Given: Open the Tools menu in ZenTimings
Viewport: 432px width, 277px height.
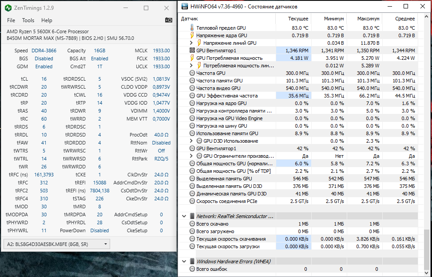Looking at the screenshot, I should (x=28, y=20).
